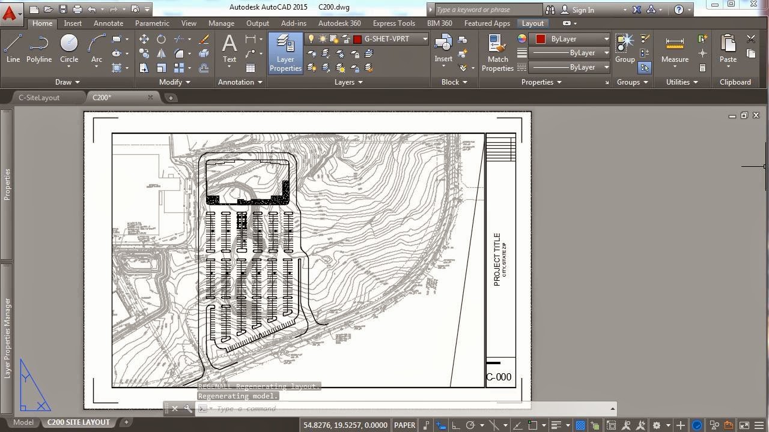
Task: Click the Insert block icon
Action: point(443,49)
